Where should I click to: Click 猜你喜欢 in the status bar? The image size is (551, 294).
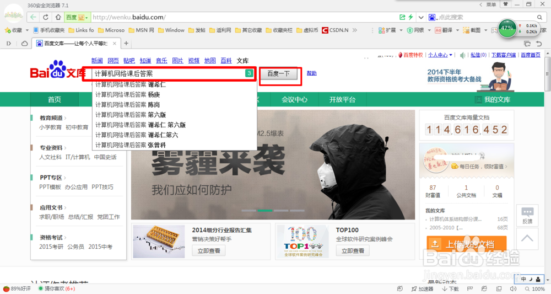click(57, 288)
